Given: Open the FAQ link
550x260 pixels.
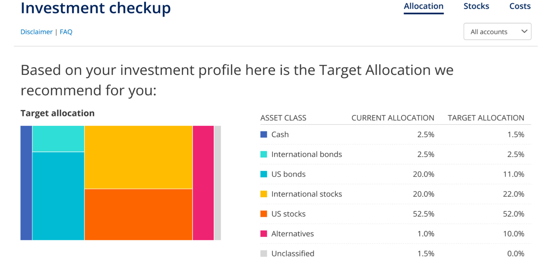Looking at the screenshot, I should (x=66, y=32).
